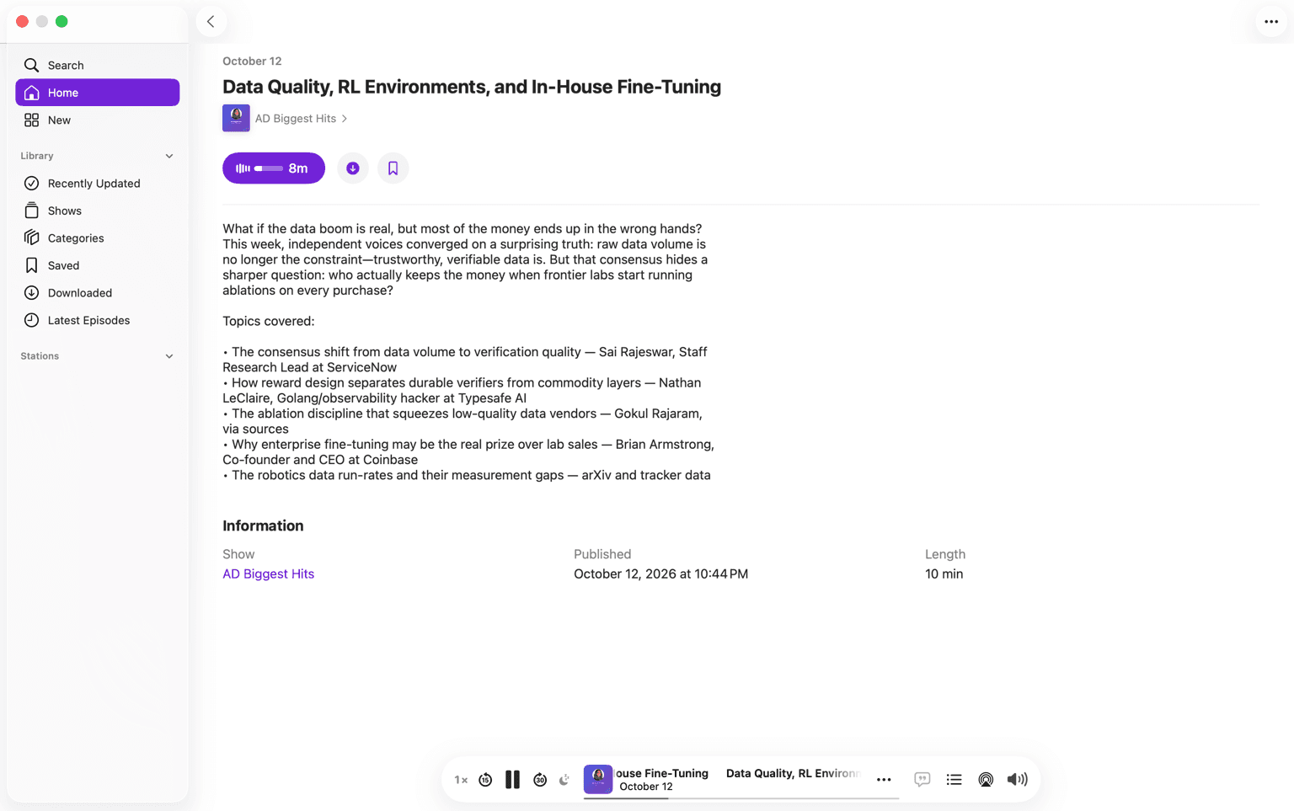Open the Up Next queue list
Image resolution: width=1294 pixels, height=811 pixels.
click(x=954, y=780)
